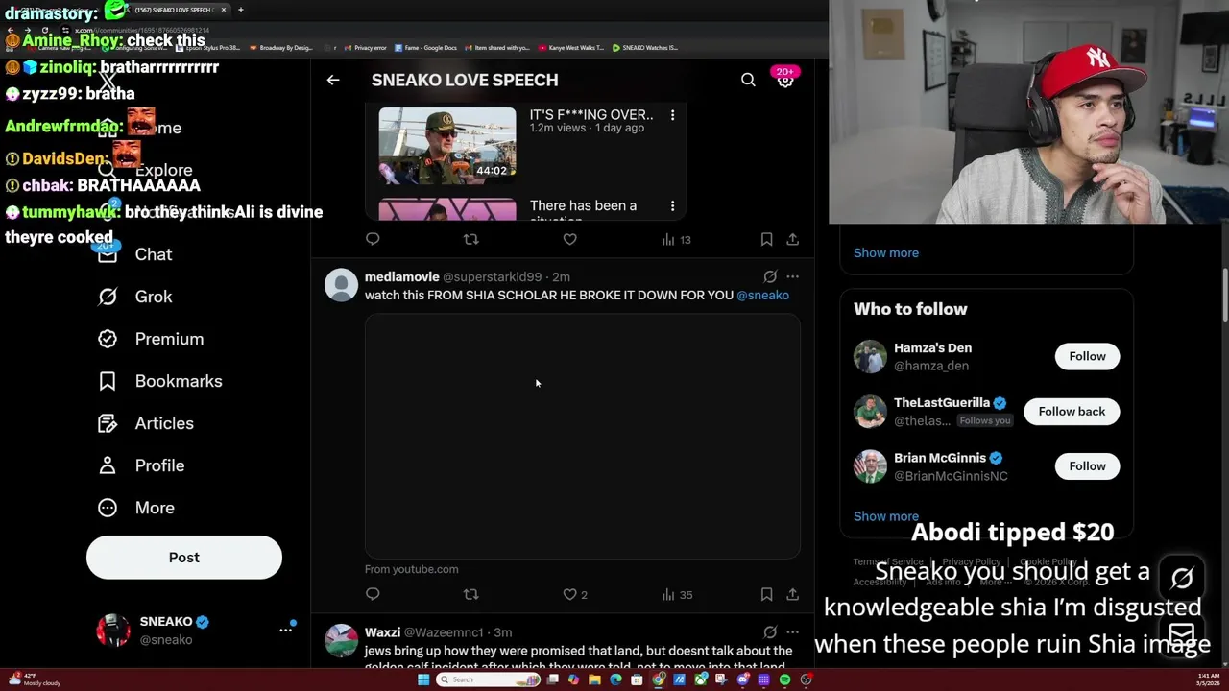Open Windows Start menu
Image resolution: width=1229 pixels, height=691 pixels.
(x=423, y=679)
